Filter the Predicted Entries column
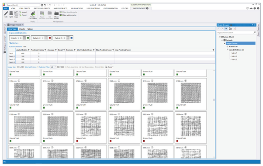This screenshot has height=166, width=263. 45,50
